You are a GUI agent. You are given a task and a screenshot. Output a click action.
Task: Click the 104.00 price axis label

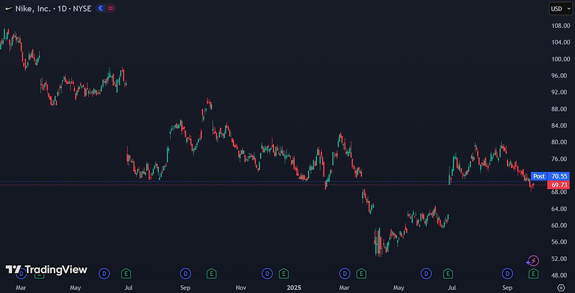(x=560, y=42)
